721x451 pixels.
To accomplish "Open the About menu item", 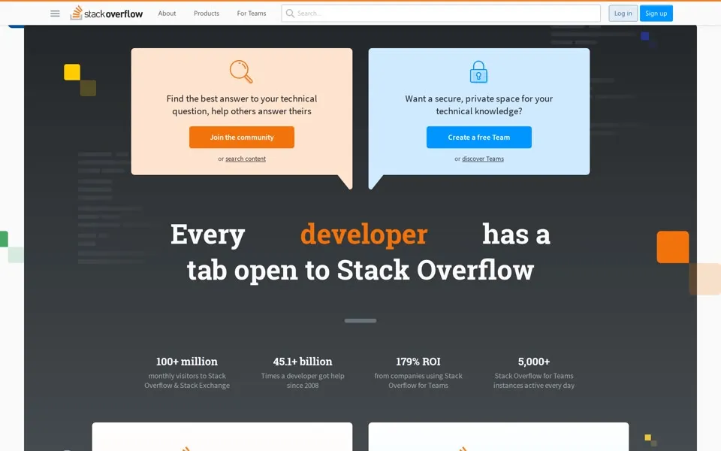I will (x=167, y=14).
